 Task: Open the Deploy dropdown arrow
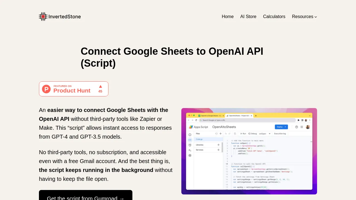[x=285, y=127]
